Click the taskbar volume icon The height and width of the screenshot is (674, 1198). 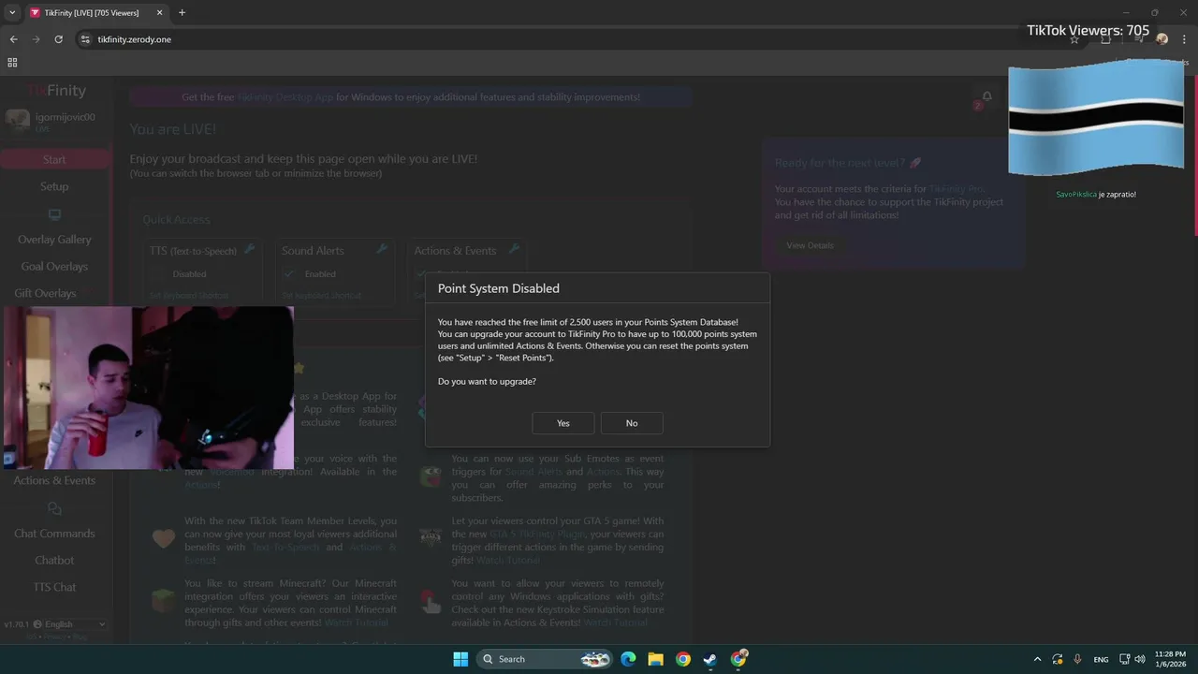[1139, 659]
